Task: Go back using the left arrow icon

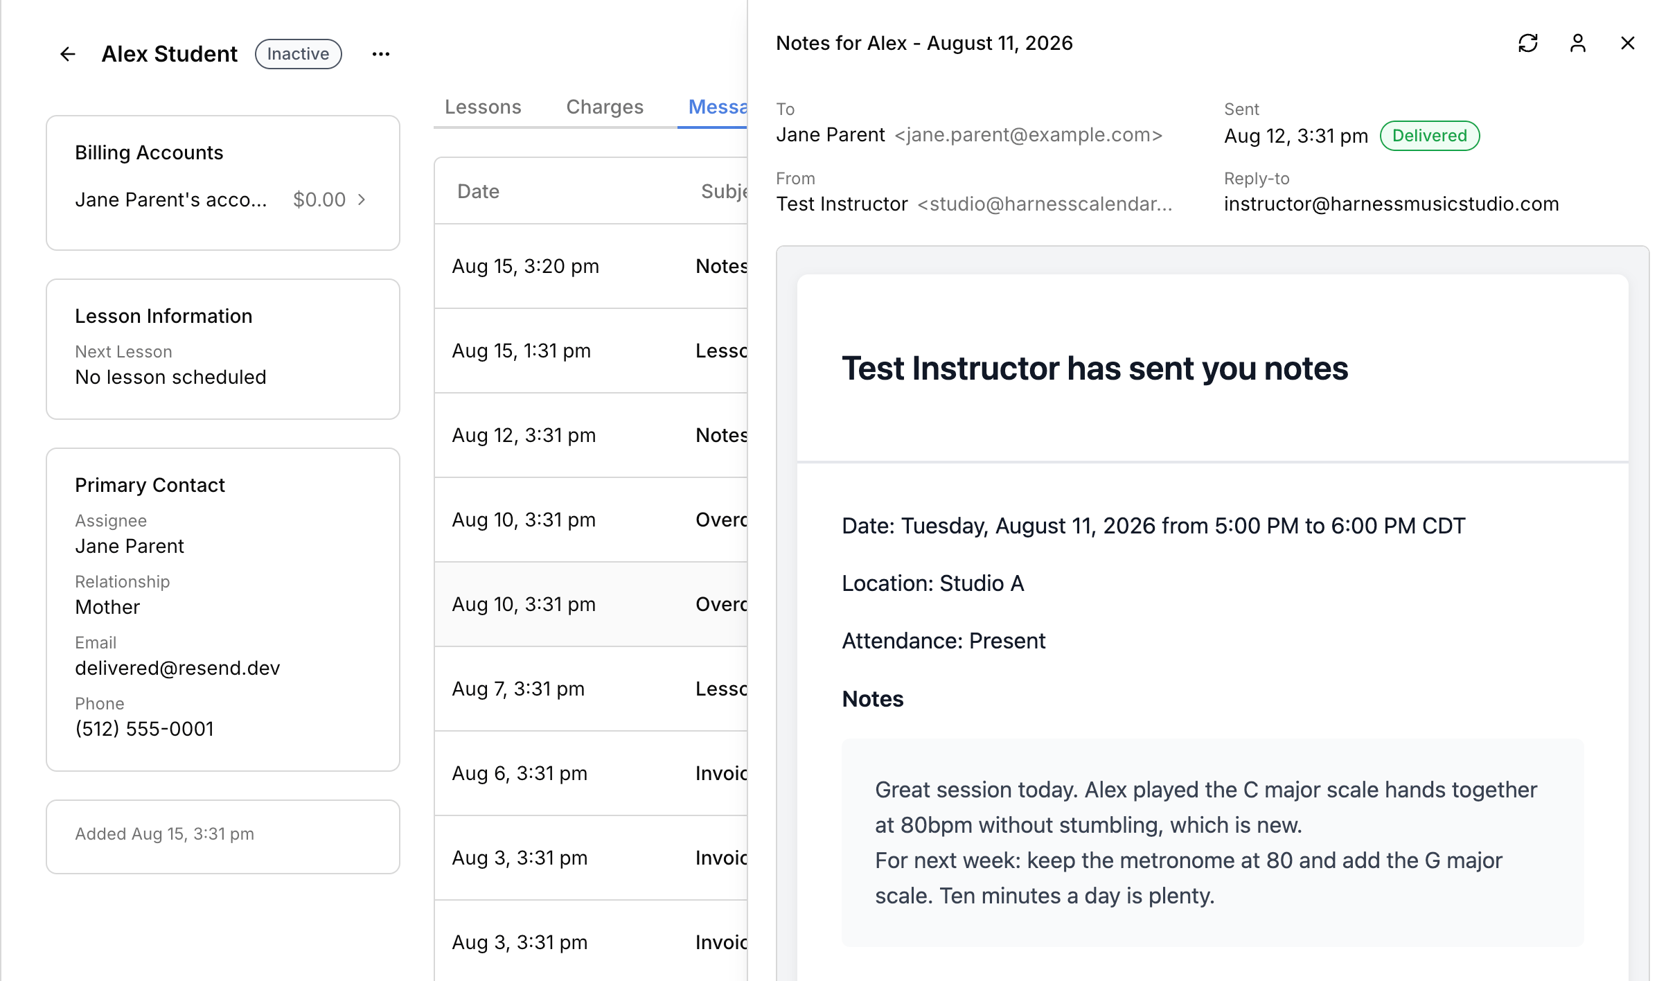Action: (67, 54)
